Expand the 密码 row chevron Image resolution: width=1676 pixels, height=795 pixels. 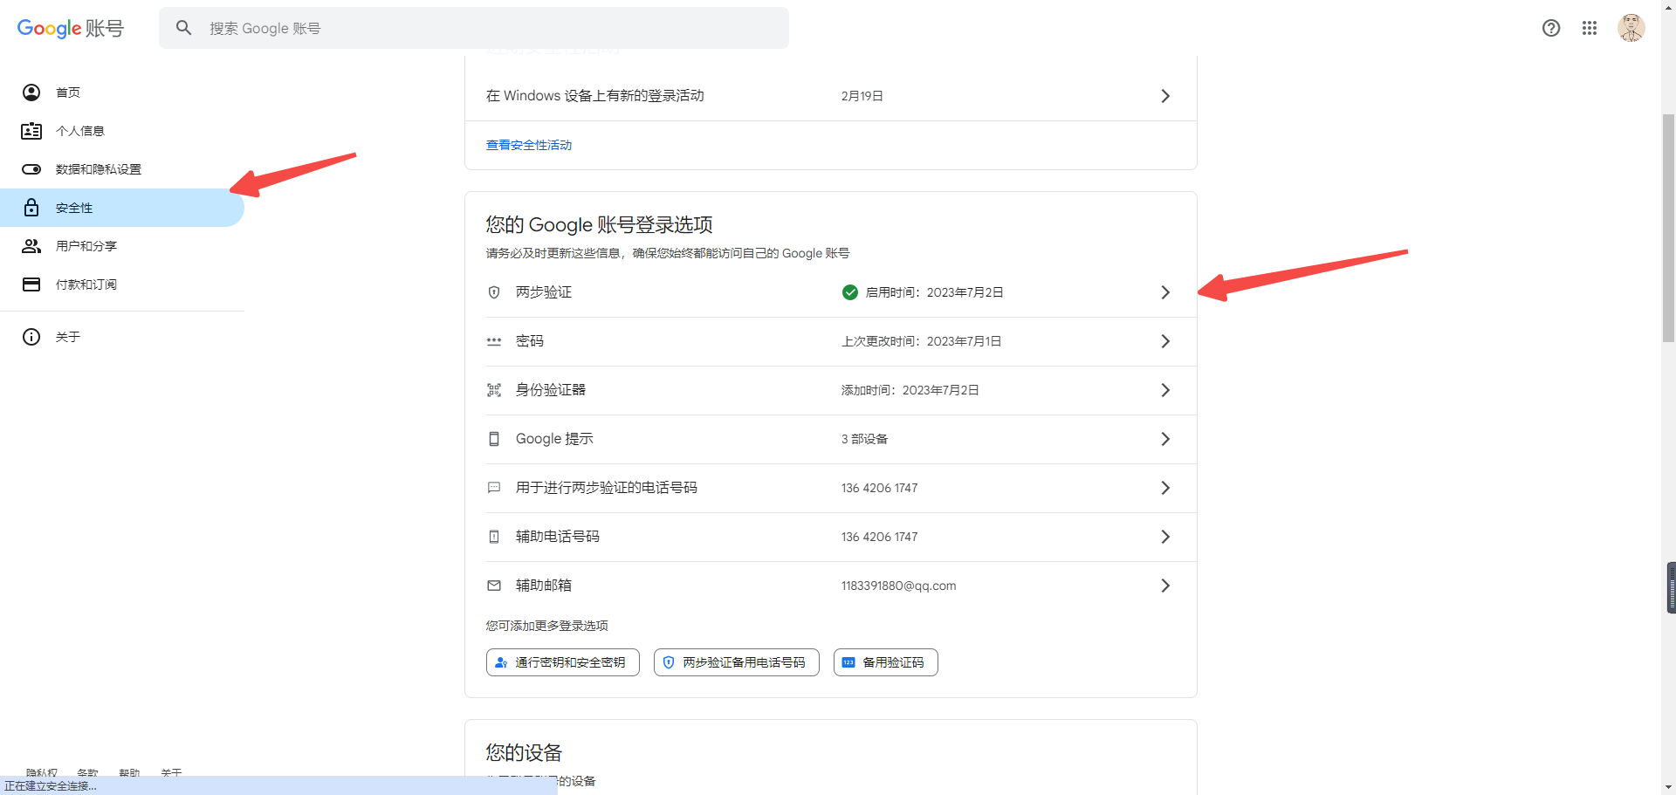(1165, 341)
